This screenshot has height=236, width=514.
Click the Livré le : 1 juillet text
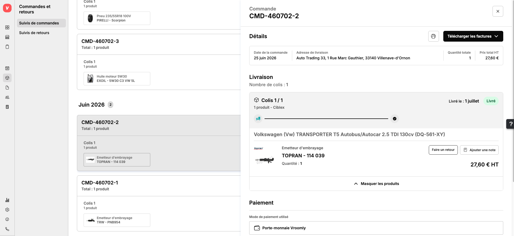tap(464, 101)
